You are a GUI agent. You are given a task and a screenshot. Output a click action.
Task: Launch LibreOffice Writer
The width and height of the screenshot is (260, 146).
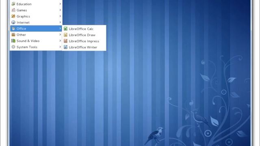click(84, 47)
